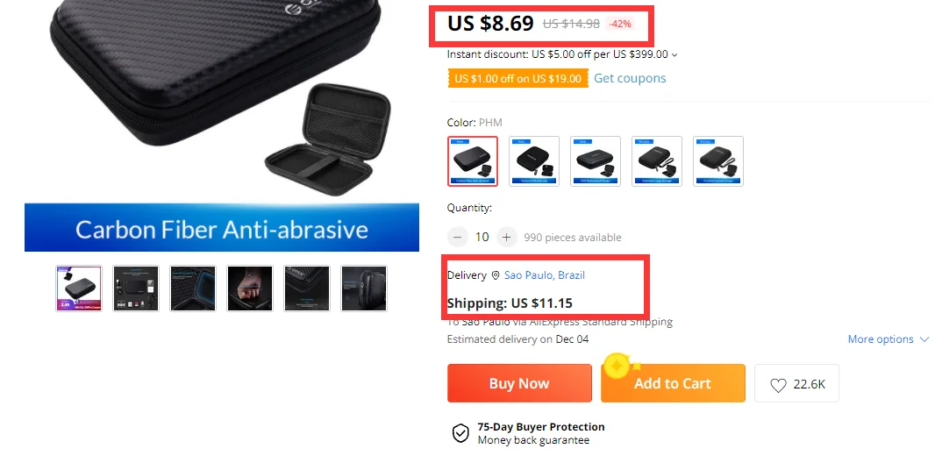Viewport: 942px width, 463px height.
Task: Click the location pin icon beside Delivery
Action: coord(496,275)
